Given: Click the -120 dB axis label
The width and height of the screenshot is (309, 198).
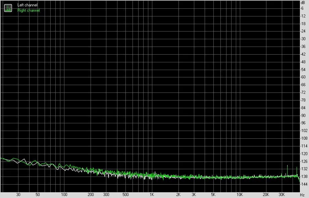Looking at the screenshot, I should coord(304,153).
